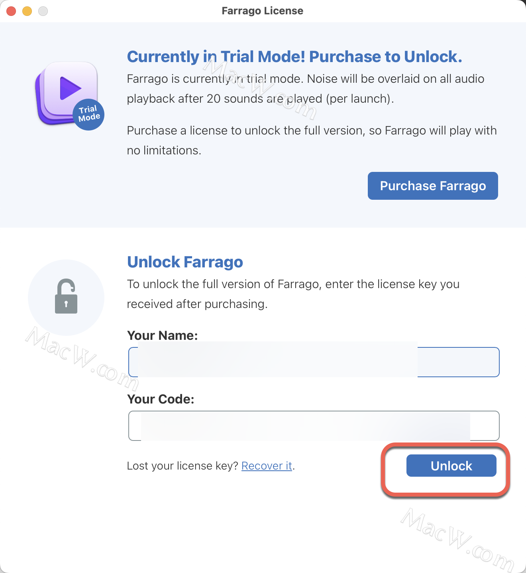This screenshot has width=526, height=573.
Task: Click the Purchase a license paragraph
Action: tap(311, 140)
